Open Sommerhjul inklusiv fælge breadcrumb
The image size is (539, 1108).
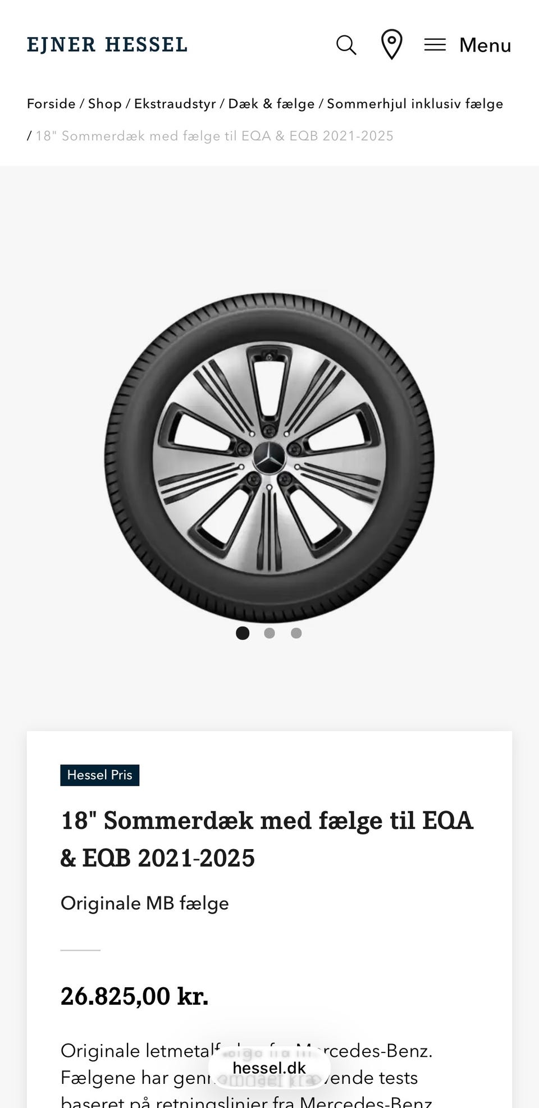click(x=415, y=104)
